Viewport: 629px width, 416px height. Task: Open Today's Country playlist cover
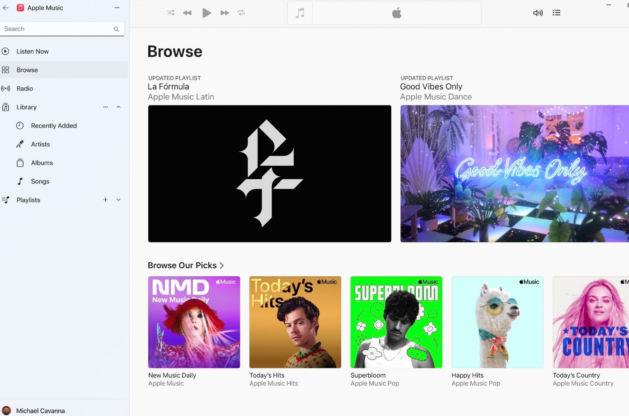(x=591, y=322)
